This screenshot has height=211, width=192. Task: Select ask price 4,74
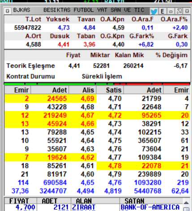pos(115,132)
